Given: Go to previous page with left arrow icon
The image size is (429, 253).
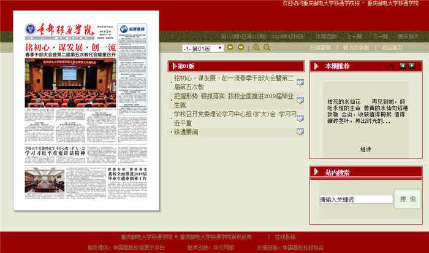Looking at the screenshot, I should 230,47.
